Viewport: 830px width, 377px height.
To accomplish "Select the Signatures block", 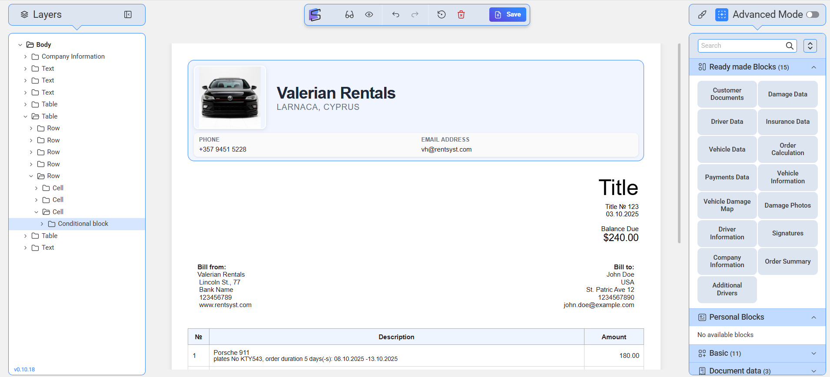I will point(787,233).
